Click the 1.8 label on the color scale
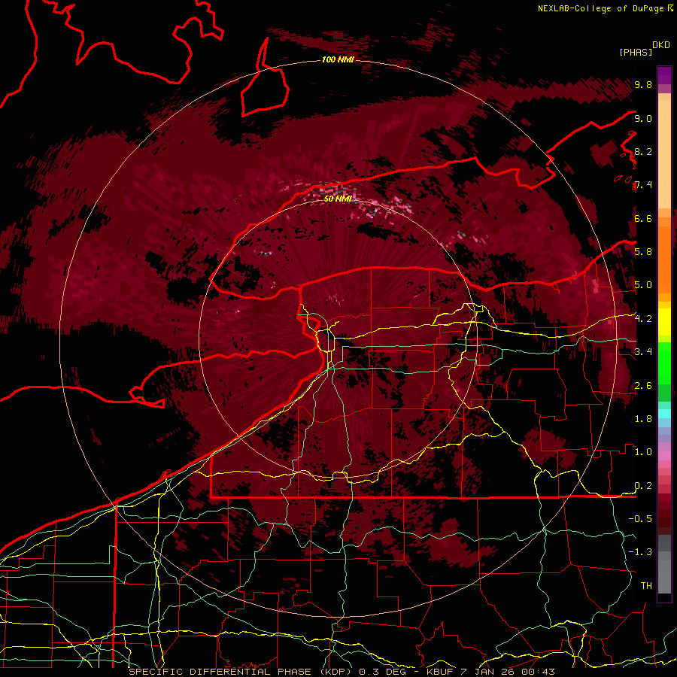 point(643,419)
